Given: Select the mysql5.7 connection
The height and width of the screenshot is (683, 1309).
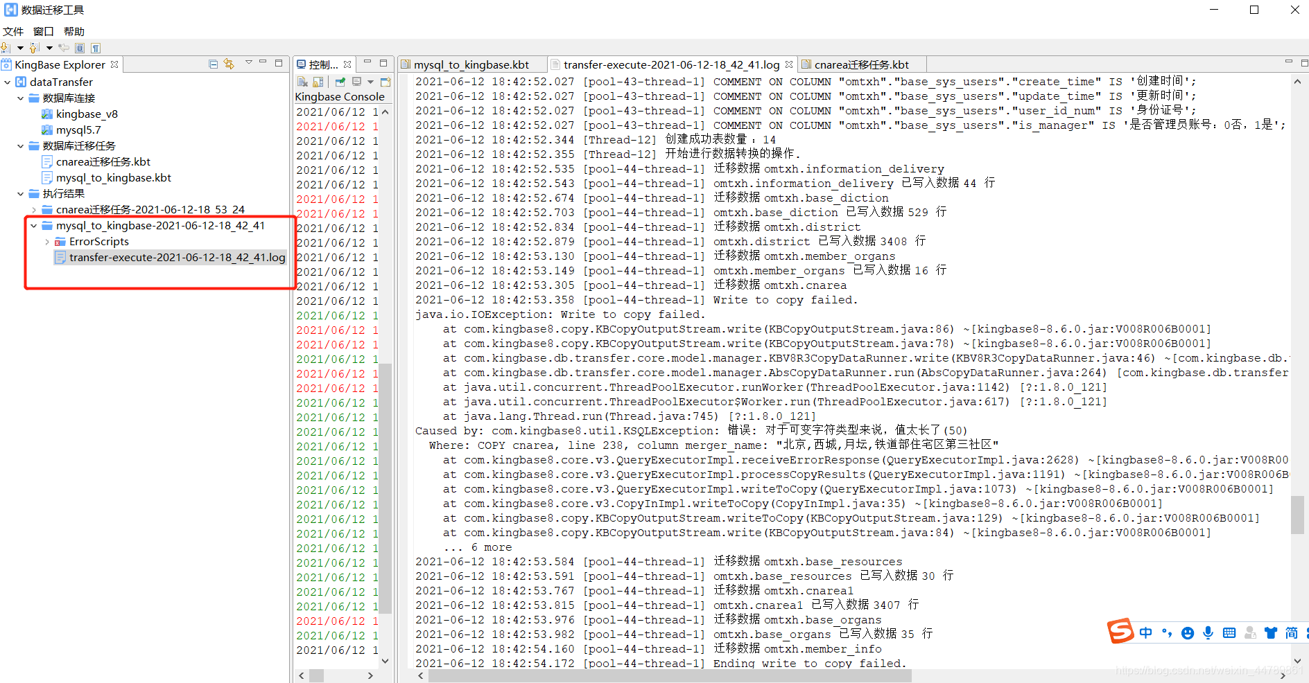Looking at the screenshot, I should (x=78, y=130).
